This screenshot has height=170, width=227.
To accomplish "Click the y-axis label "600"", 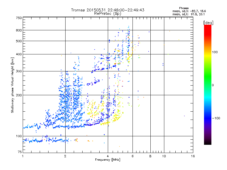I will 19,30.
